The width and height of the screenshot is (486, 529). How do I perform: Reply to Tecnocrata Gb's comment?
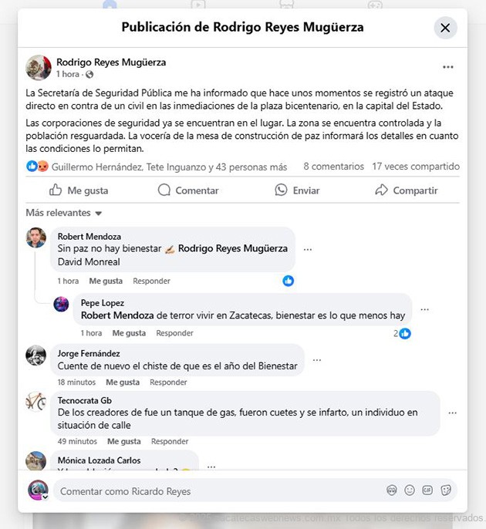(170, 441)
